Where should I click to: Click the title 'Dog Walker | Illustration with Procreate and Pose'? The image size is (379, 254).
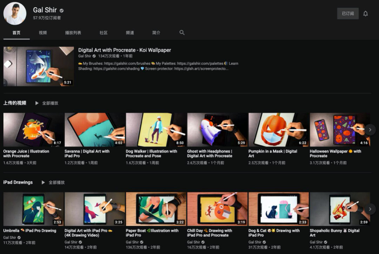pos(151,153)
